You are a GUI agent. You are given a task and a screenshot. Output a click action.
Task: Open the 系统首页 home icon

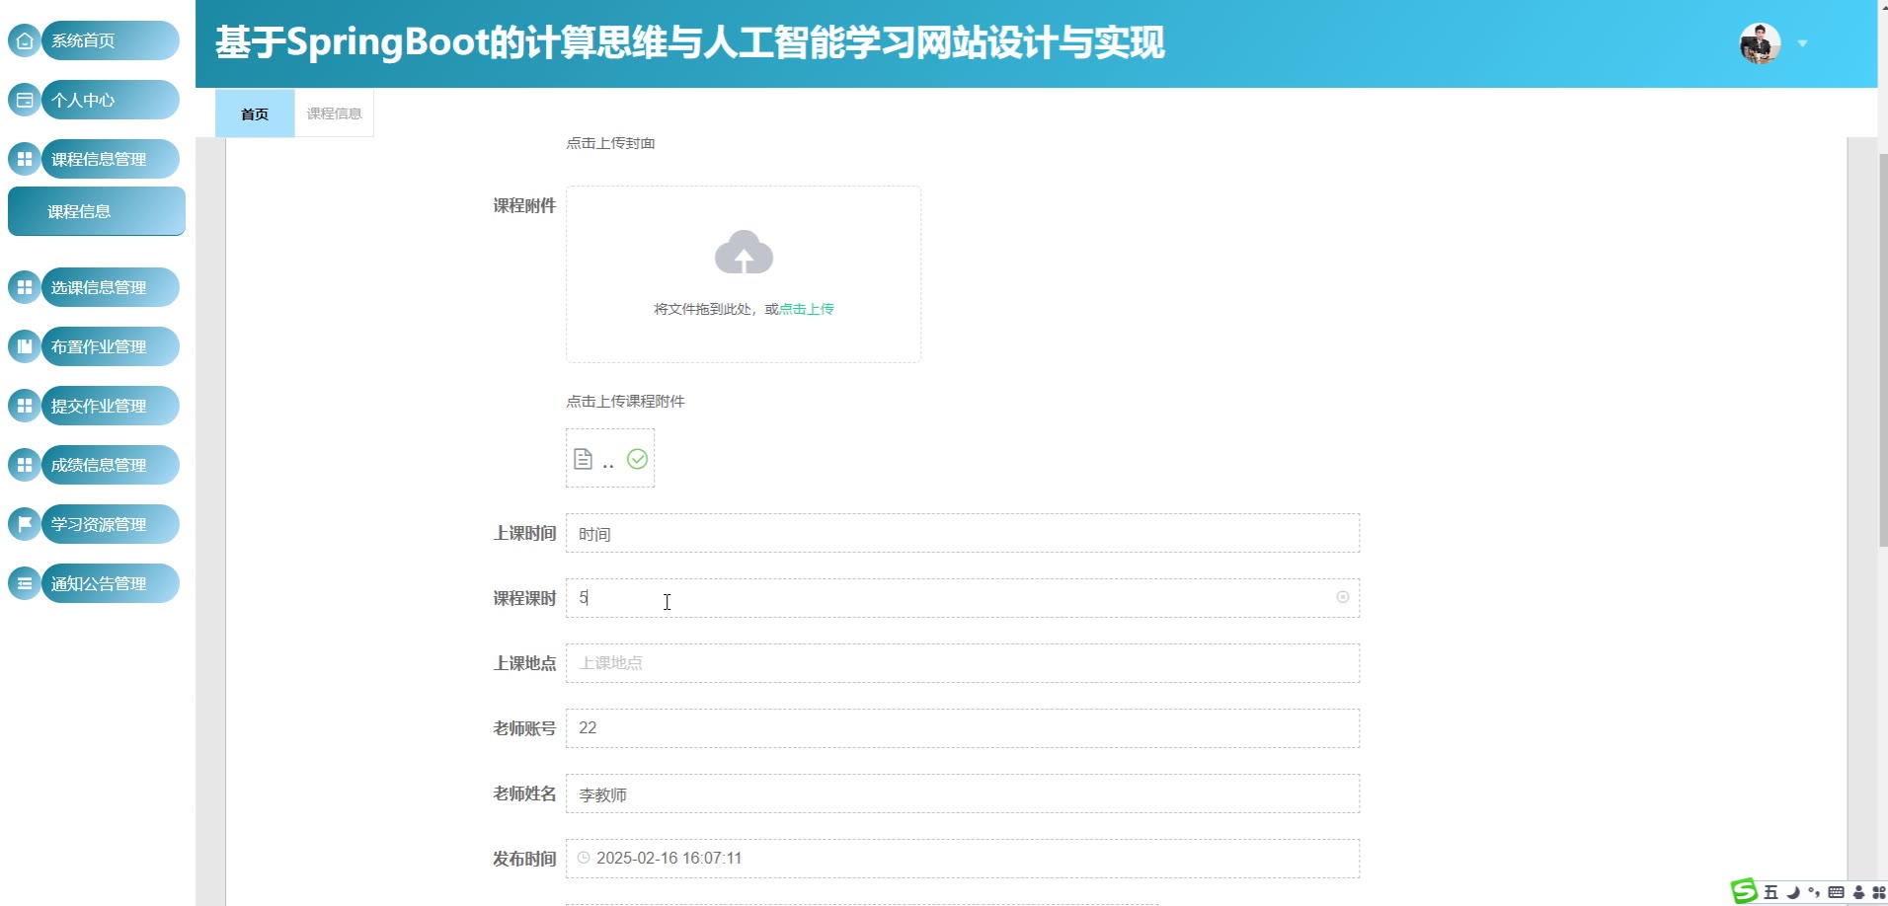[x=25, y=40]
